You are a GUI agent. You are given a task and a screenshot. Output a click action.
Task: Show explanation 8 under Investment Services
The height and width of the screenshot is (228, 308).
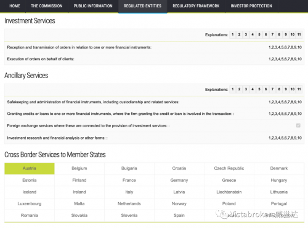[x=279, y=34]
